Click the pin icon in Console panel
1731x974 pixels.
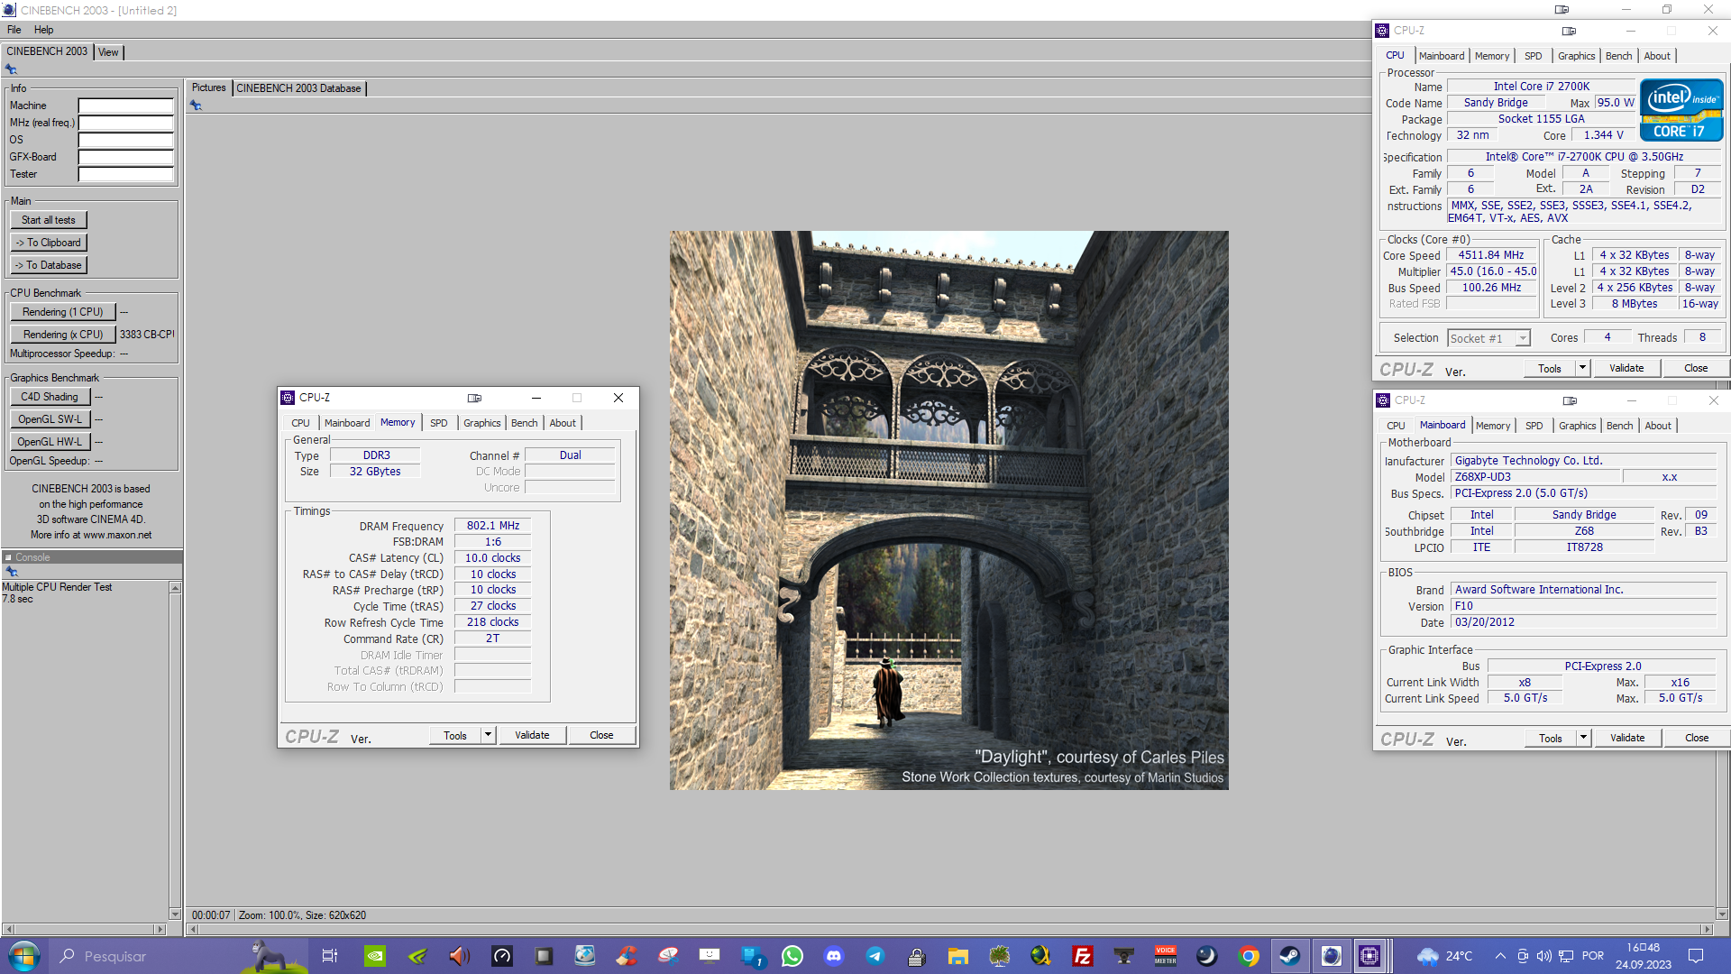coord(12,572)
